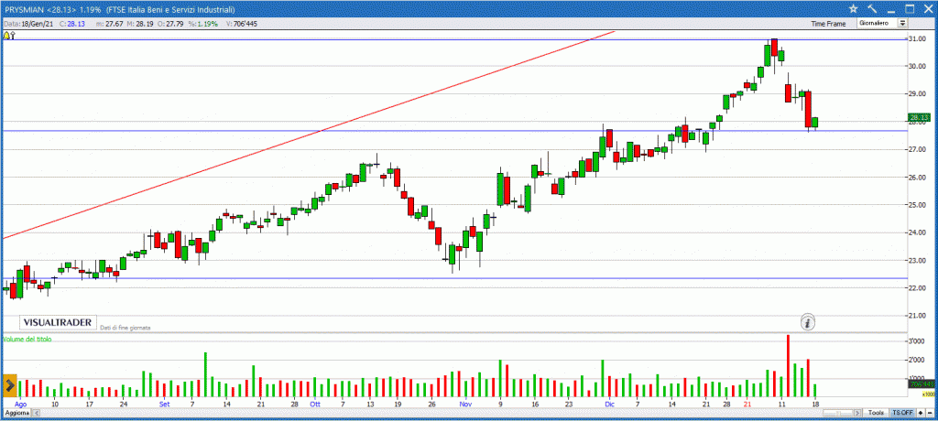Click the closing price value C: 28.13
This screenshot has height=421, width=938.
(x=71, y=24)
